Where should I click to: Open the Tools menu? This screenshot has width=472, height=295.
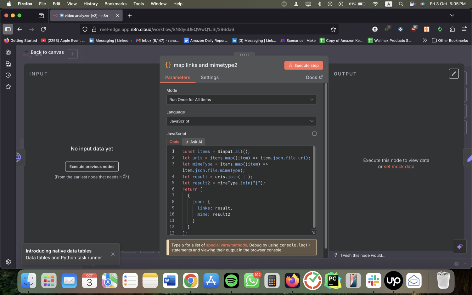pyautogui.click(x=138, y=4)
